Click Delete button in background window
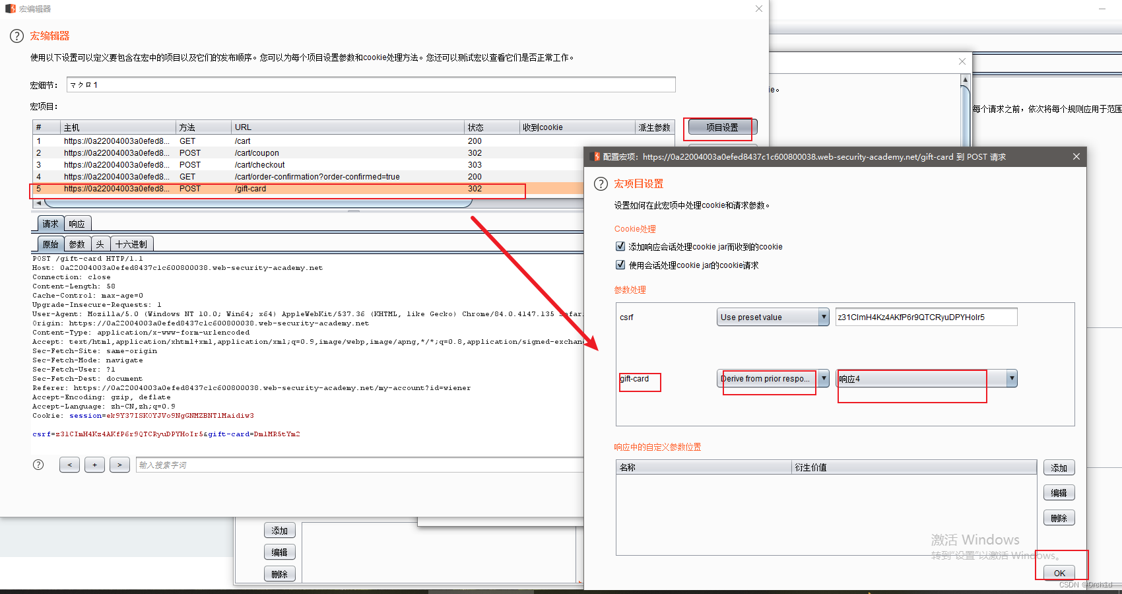The height and width of the screenshot is (594, 1122). [x=280, y=574]
